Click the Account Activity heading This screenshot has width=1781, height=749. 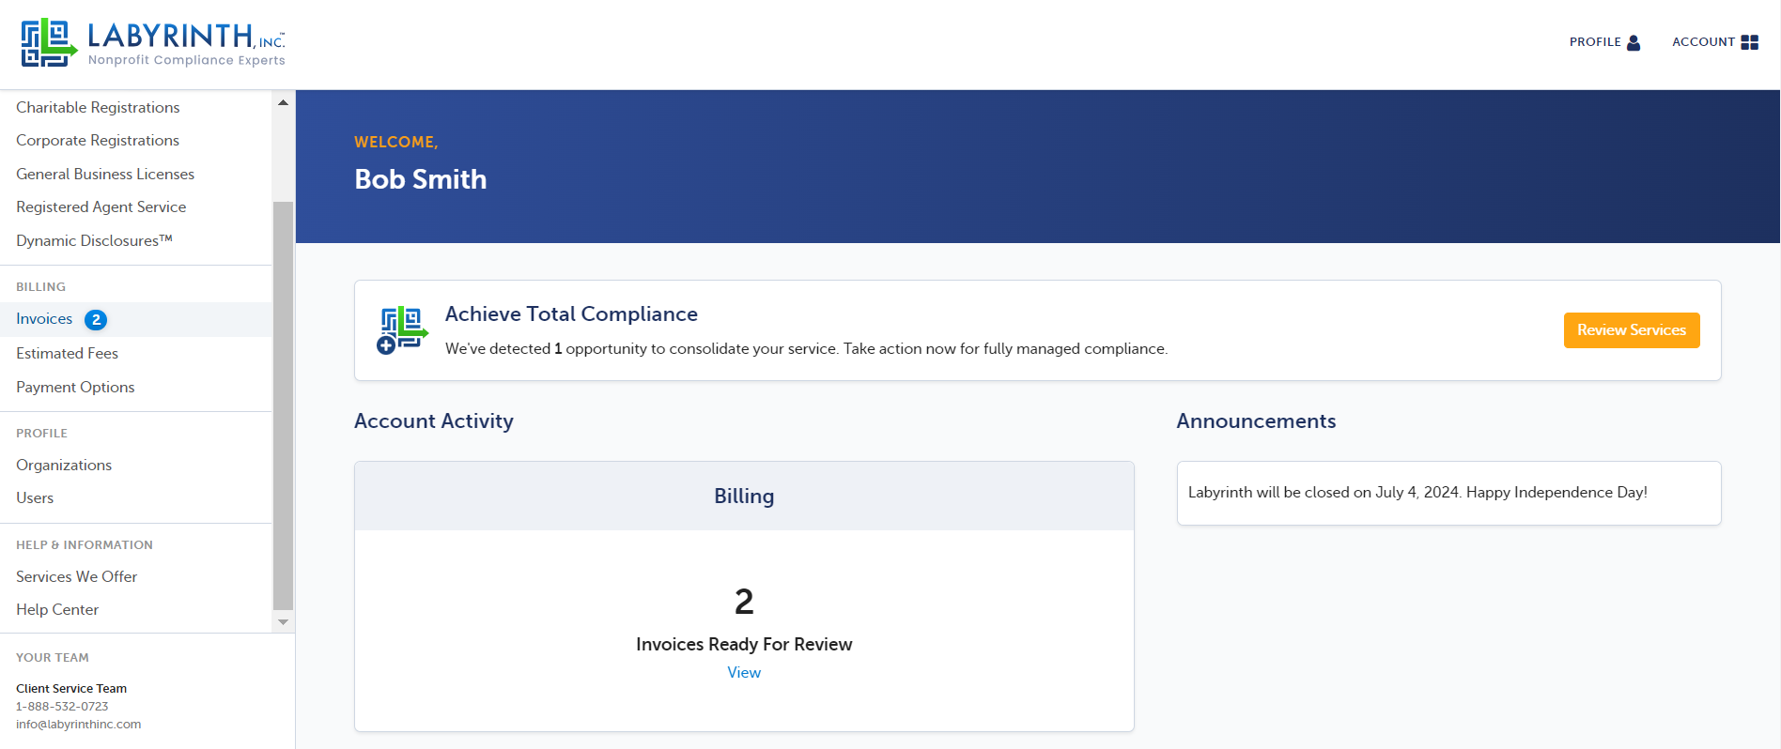(434, 421)
